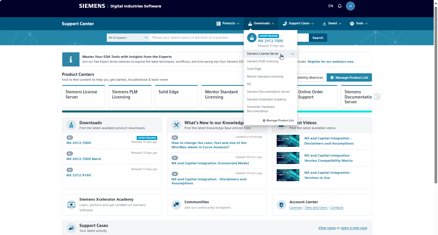Open NX 2412.7000 latest release in menu
438x235 pixels.
tap(270, 41)
